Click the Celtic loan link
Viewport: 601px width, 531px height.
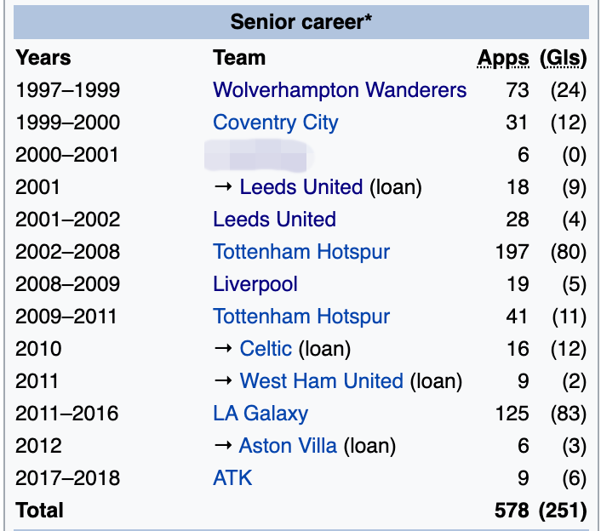(x=266, y=349)
